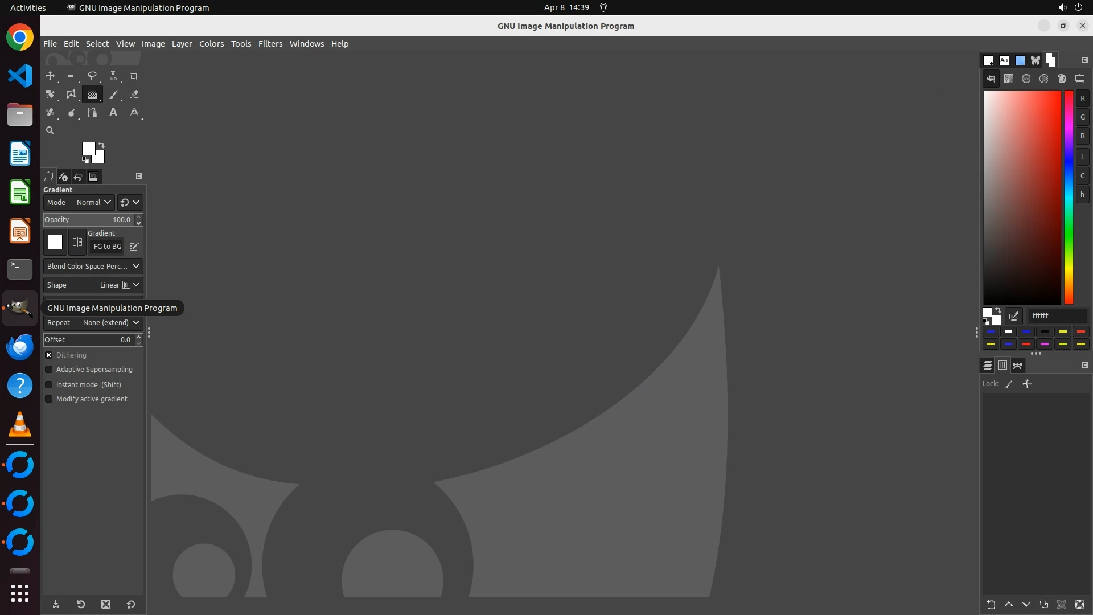Select the Zoom magnifier tool
Viewport: 1093px width, 615px height.
pyautogui.click(x=50, y=130)
